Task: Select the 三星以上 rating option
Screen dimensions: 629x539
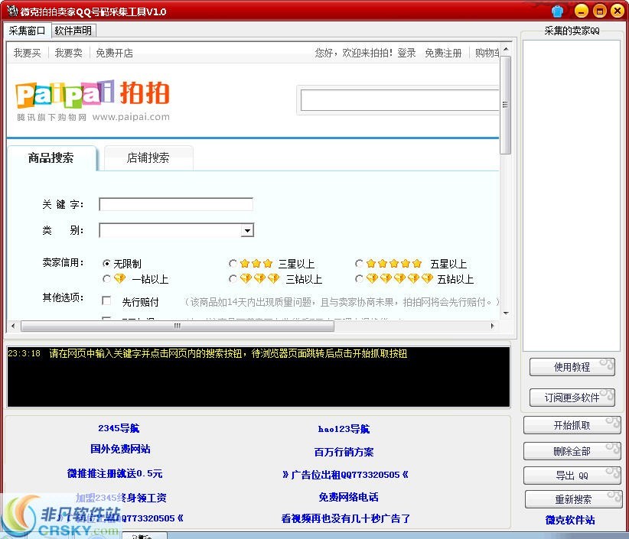Action: click(233, 263)
